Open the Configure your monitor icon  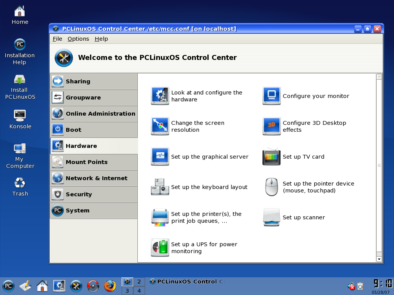point(271,96)
